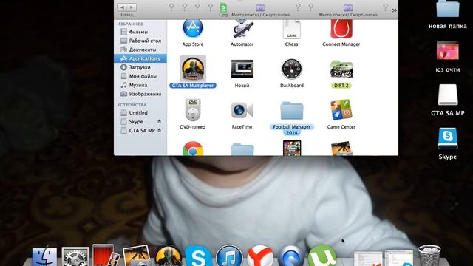Open iTunes from the Dock
Viewport: 473px width, 266px height.
click(x=229, y=256)
